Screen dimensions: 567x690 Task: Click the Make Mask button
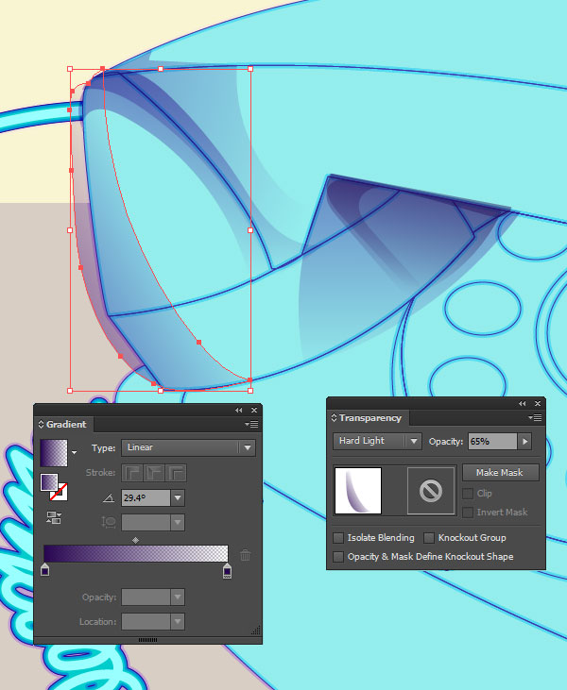[x=500, y=473]
